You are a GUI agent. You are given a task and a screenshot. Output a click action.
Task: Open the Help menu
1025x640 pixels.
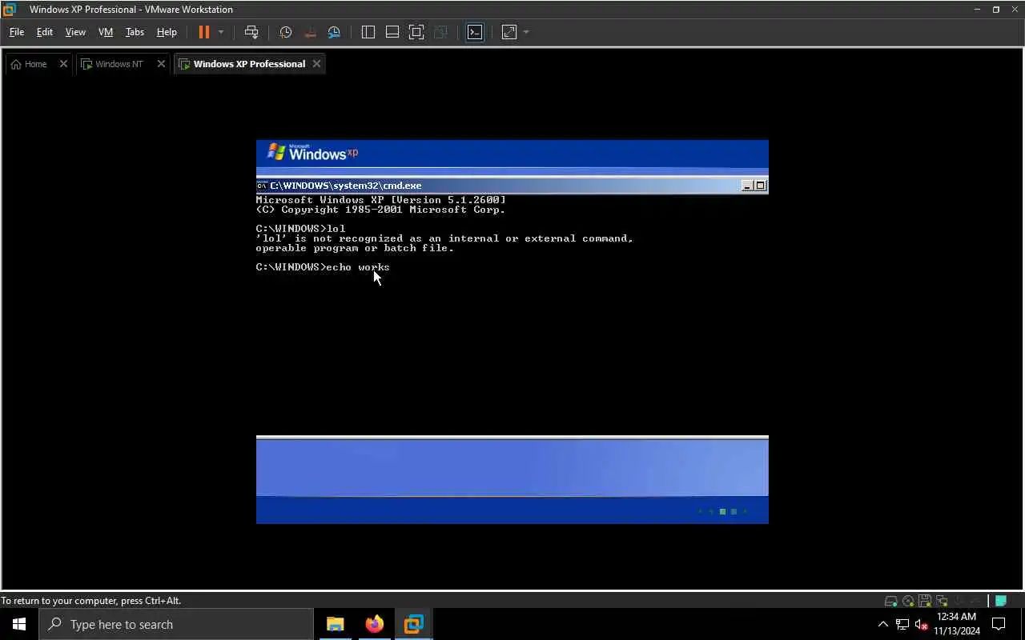[167, 32]
